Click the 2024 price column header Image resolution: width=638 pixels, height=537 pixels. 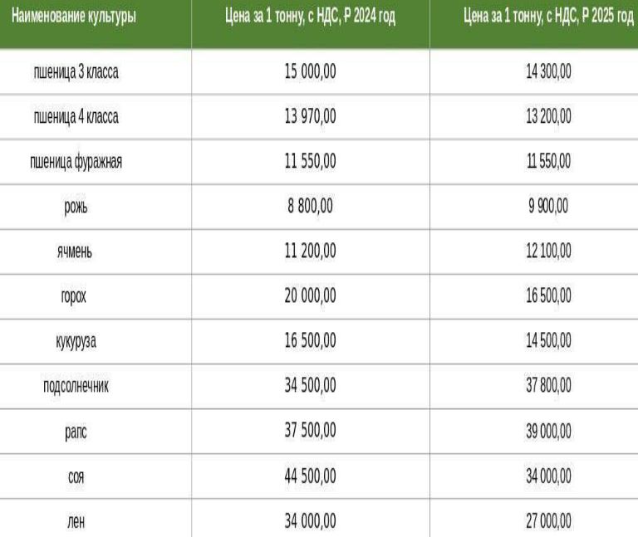tap(310, 17)
